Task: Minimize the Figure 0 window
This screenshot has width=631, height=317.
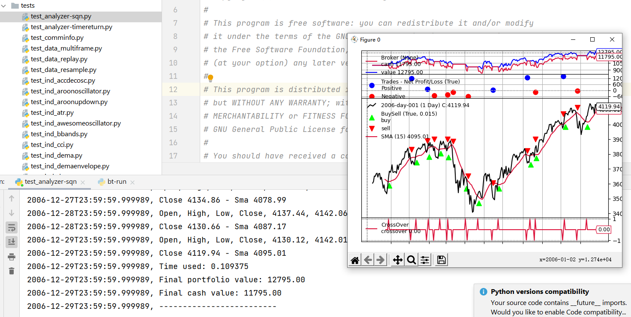Action: 573,39
